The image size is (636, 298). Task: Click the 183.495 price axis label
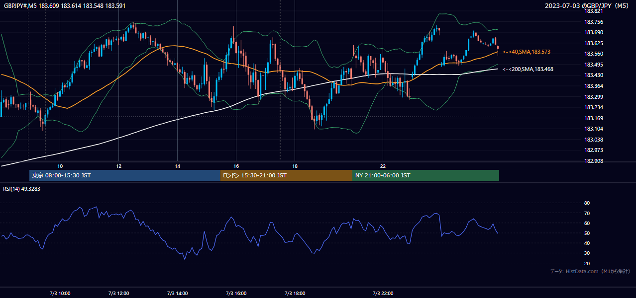click(x=593, y=65)
